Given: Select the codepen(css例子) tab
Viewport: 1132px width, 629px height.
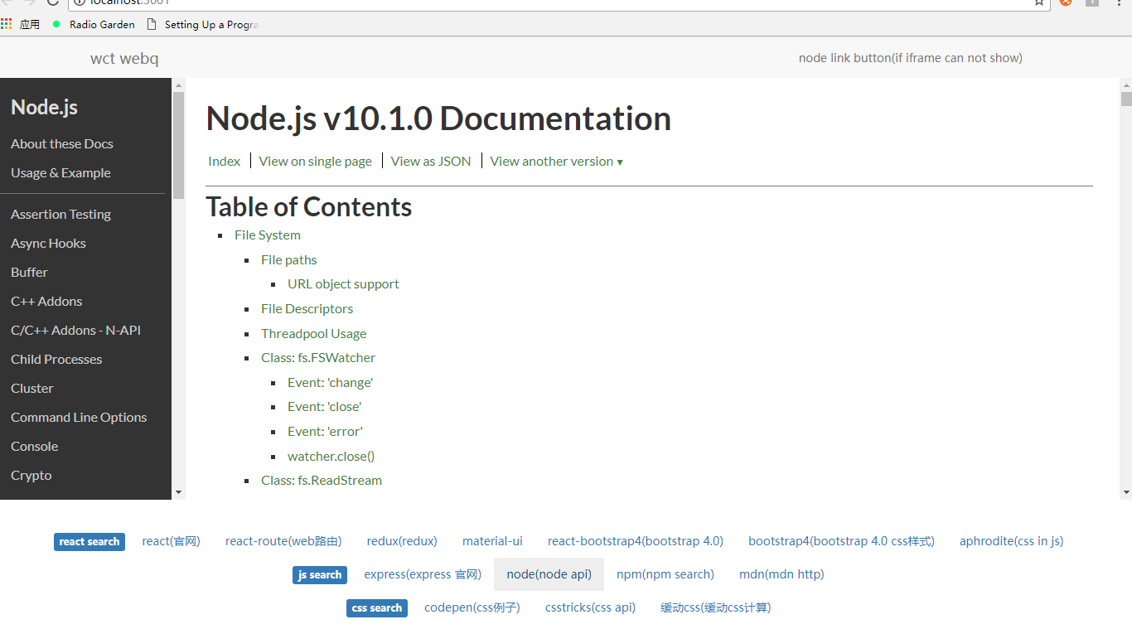Looking at the screenshot, I should (x=472, y=607).
